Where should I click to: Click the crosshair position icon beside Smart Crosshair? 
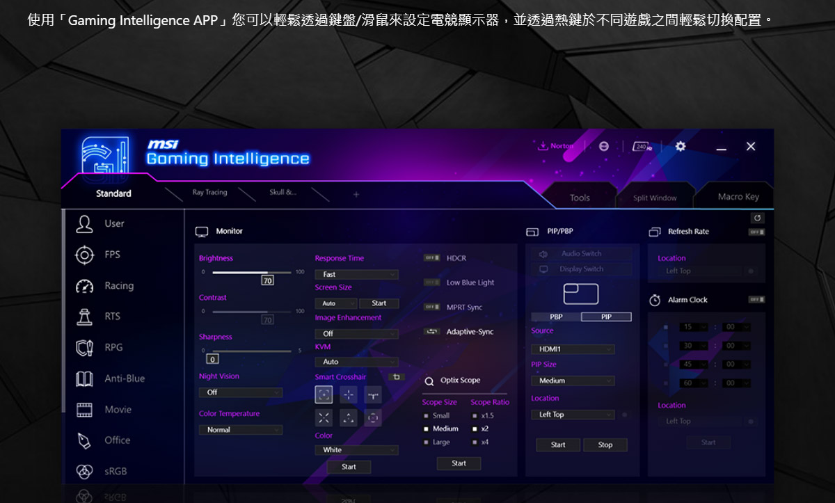396,377
